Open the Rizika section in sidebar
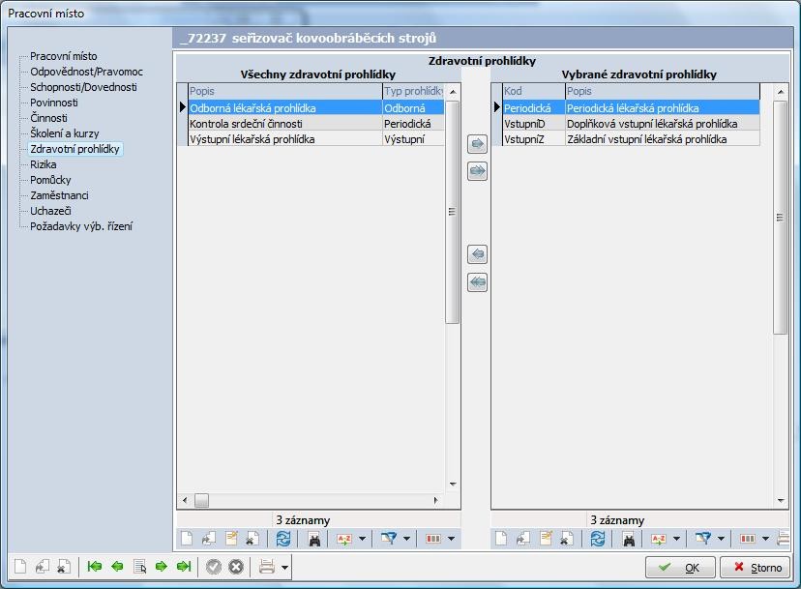 point(44,164)
